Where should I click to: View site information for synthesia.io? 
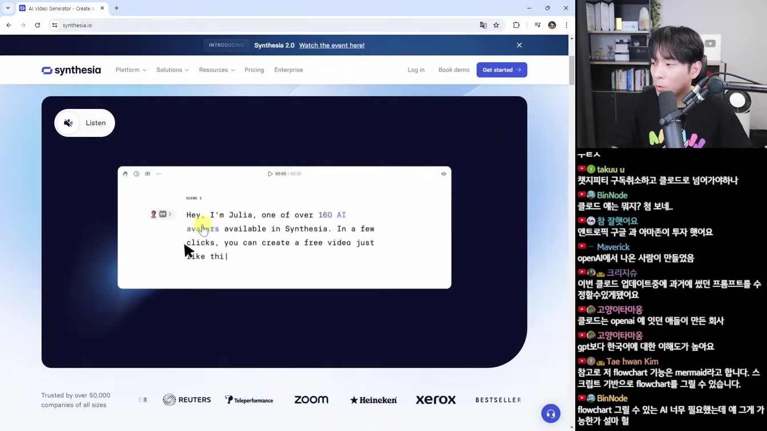pos(55,25)
